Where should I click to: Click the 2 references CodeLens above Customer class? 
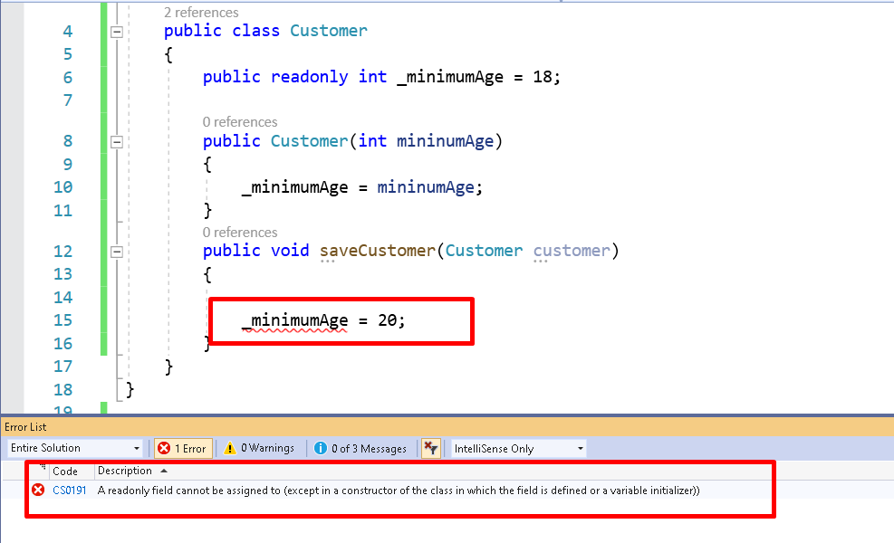(199, 12)
